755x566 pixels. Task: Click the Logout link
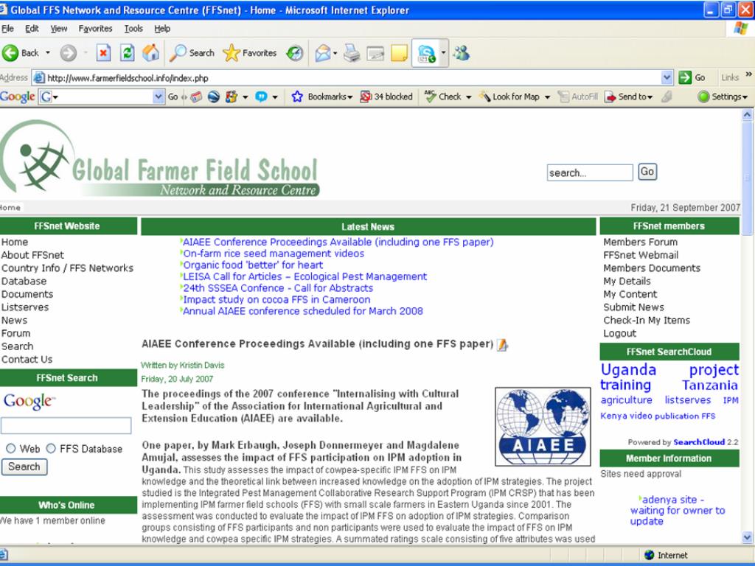click(x=619, y=334)
